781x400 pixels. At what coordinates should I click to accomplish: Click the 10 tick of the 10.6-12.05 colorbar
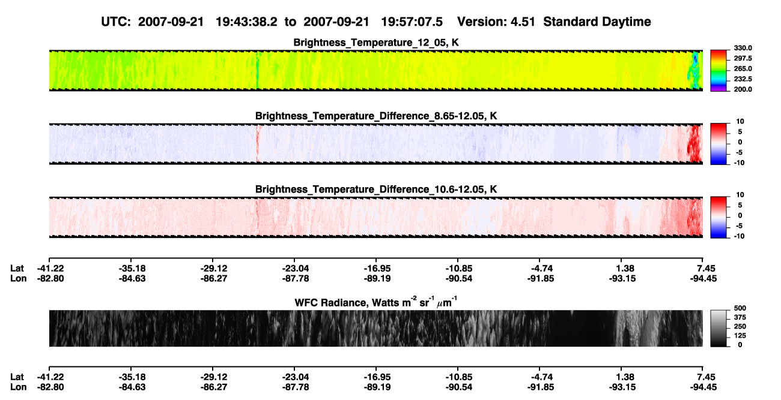(x=741, y=195)
